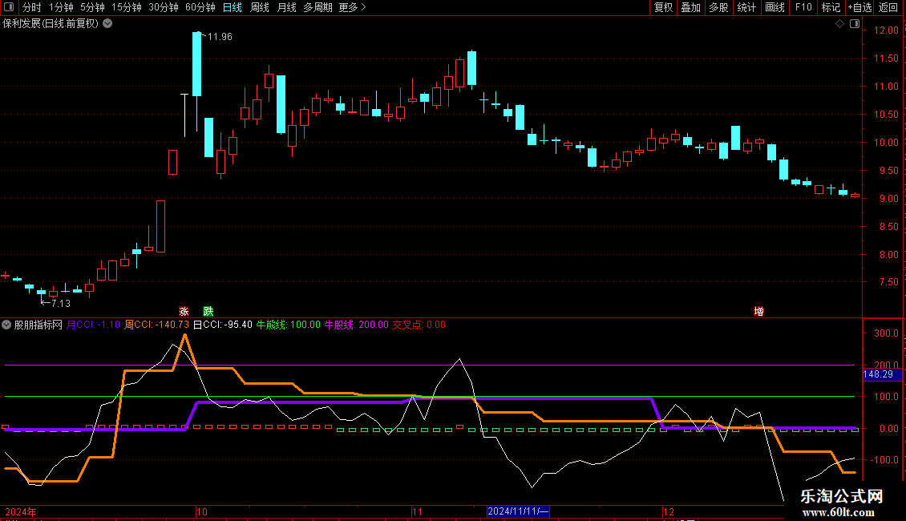Click the green 跌 marker icon
906x521 pixels.
208,311
